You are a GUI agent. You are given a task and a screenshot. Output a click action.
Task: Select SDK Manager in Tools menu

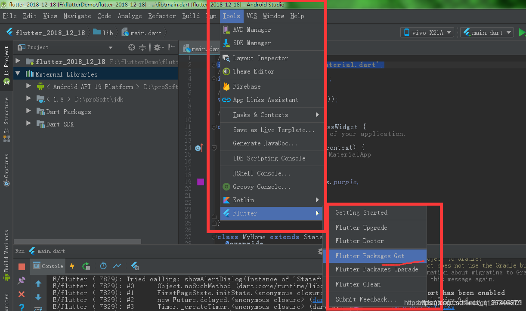[272, 43]
